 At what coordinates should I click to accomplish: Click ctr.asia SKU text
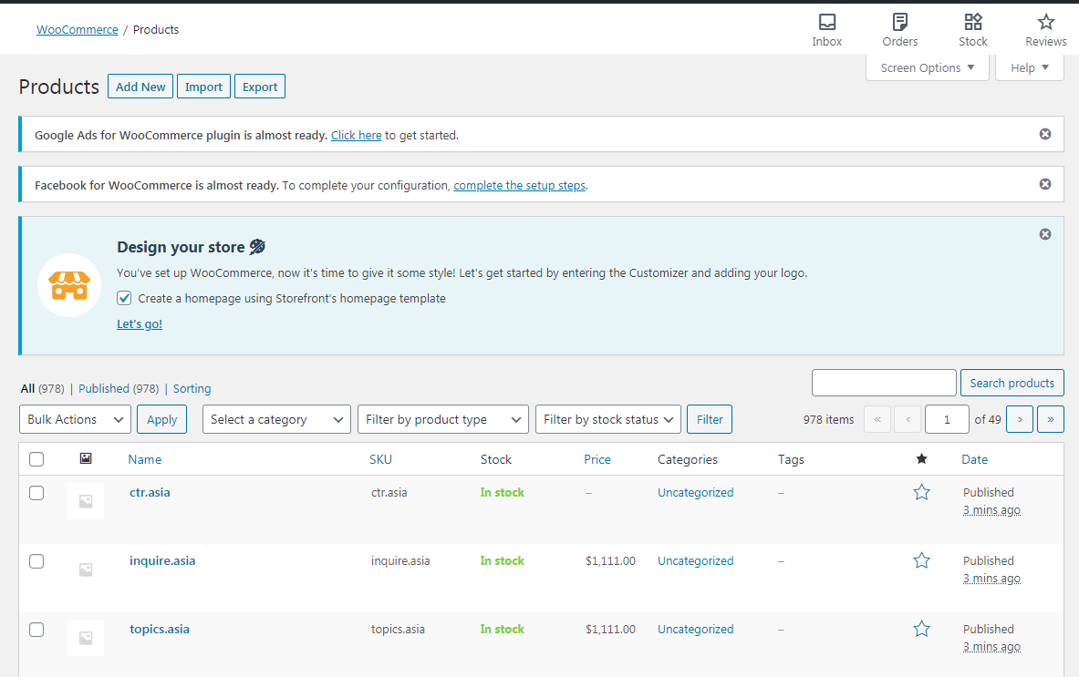pyautogui.click(x=389, y=492)
